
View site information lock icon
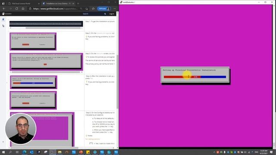coord(30,9)
